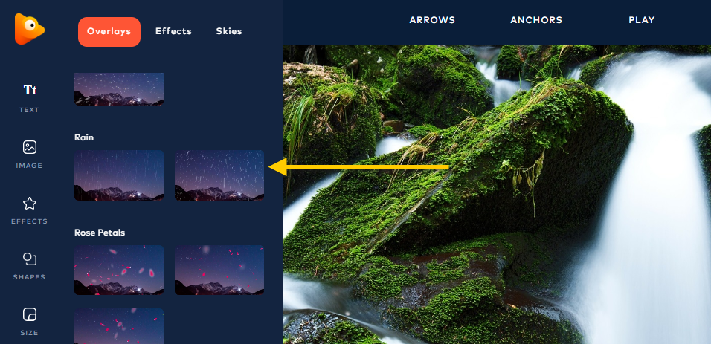Open the Image tool in sidebar
Image resolution: width=711 pixels, height=344 pixels.
tap(30, 154)
